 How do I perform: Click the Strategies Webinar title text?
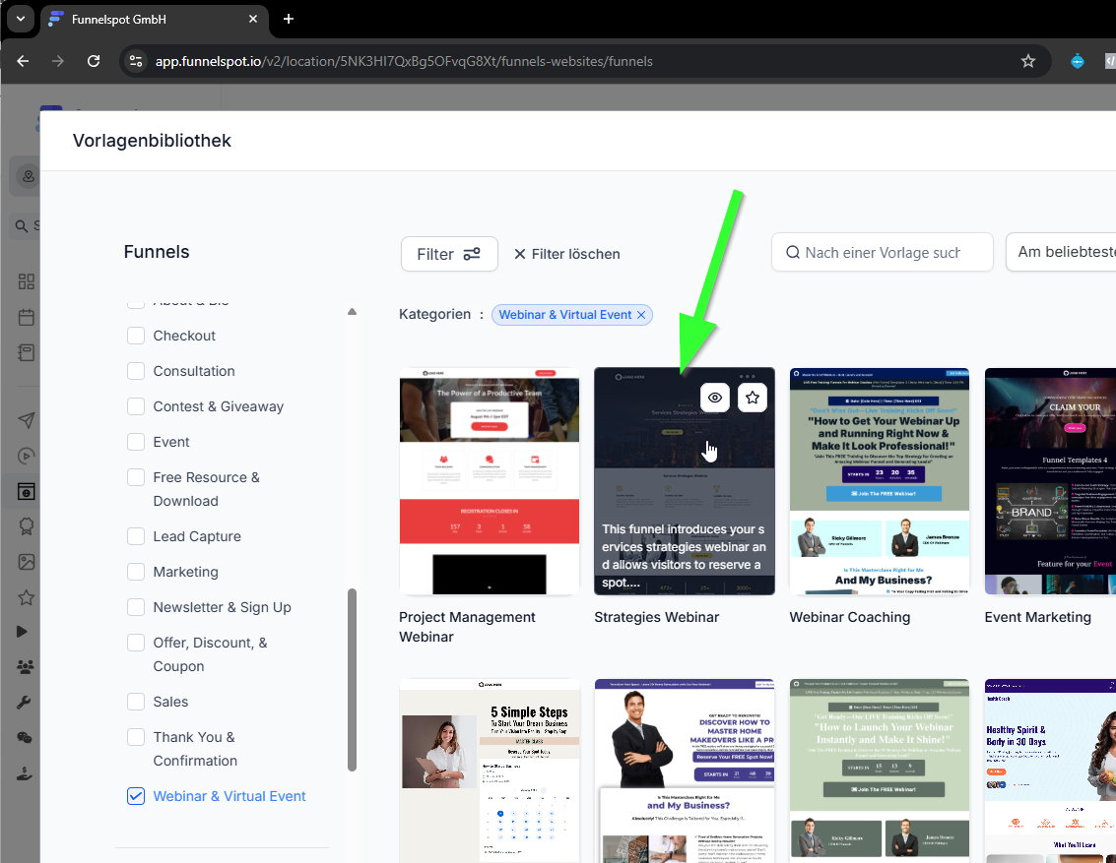[656, 617]
